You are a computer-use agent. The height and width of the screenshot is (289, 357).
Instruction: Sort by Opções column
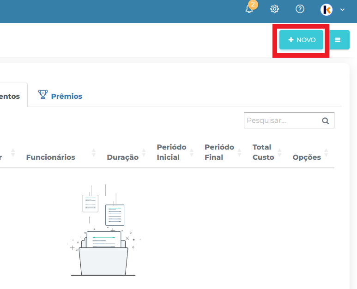pyautogui.click(x=307, y=157)
